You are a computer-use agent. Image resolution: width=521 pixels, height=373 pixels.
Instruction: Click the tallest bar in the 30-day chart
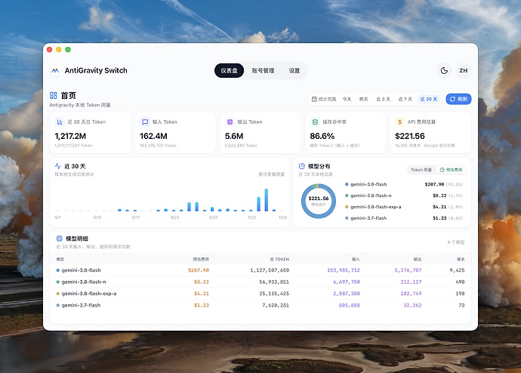[266, 200]
